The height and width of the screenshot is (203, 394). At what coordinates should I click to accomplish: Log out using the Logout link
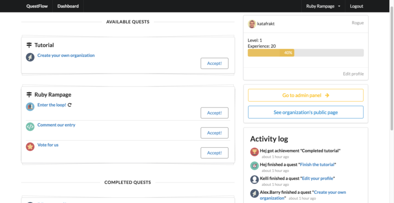356,6
